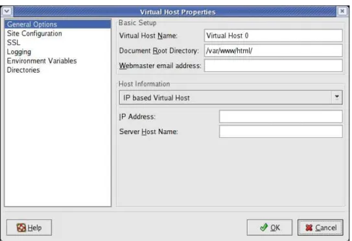
Task: Open the IP based Virtual Host dropdown
Action: click(x=231, y=98)
